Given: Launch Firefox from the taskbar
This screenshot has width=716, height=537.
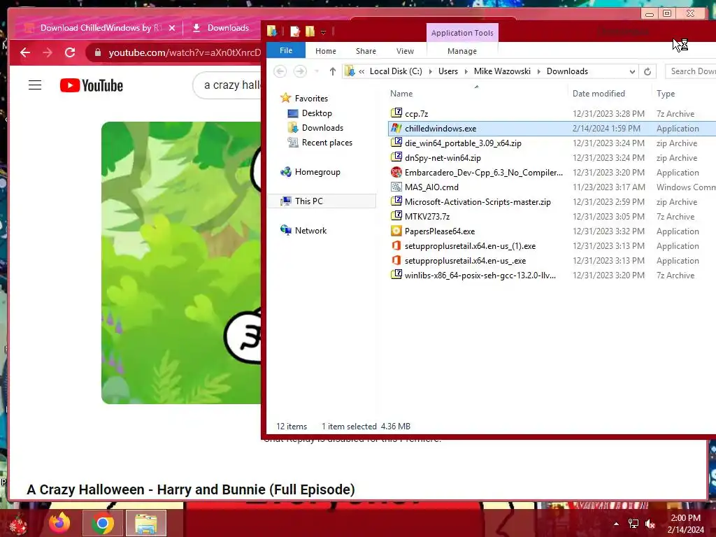Looking at the screenshot, I should pos(59,523).
